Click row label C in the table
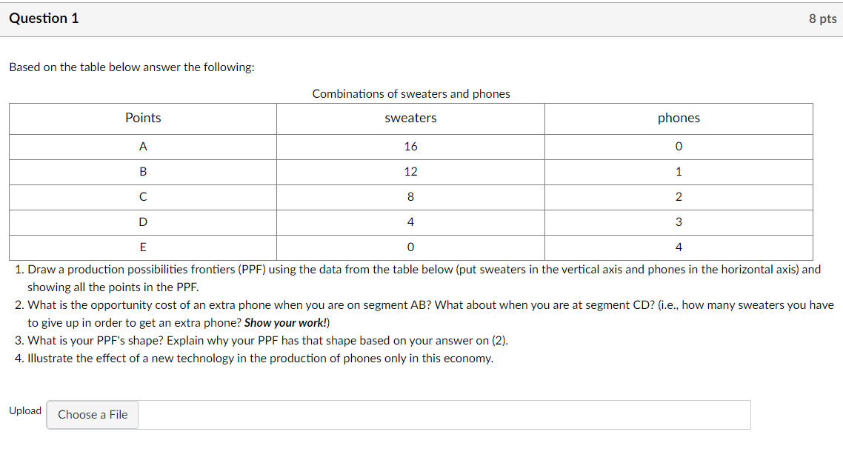The width and height of the screenshot is (843, 466). (x=143, y=196)
